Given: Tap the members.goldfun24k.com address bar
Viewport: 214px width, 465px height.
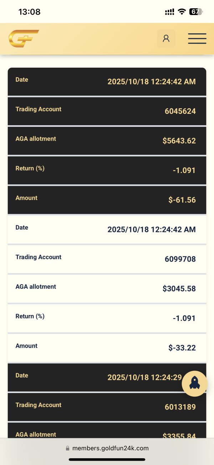Looking at the screenshot, I should click(x=110, y=448).
